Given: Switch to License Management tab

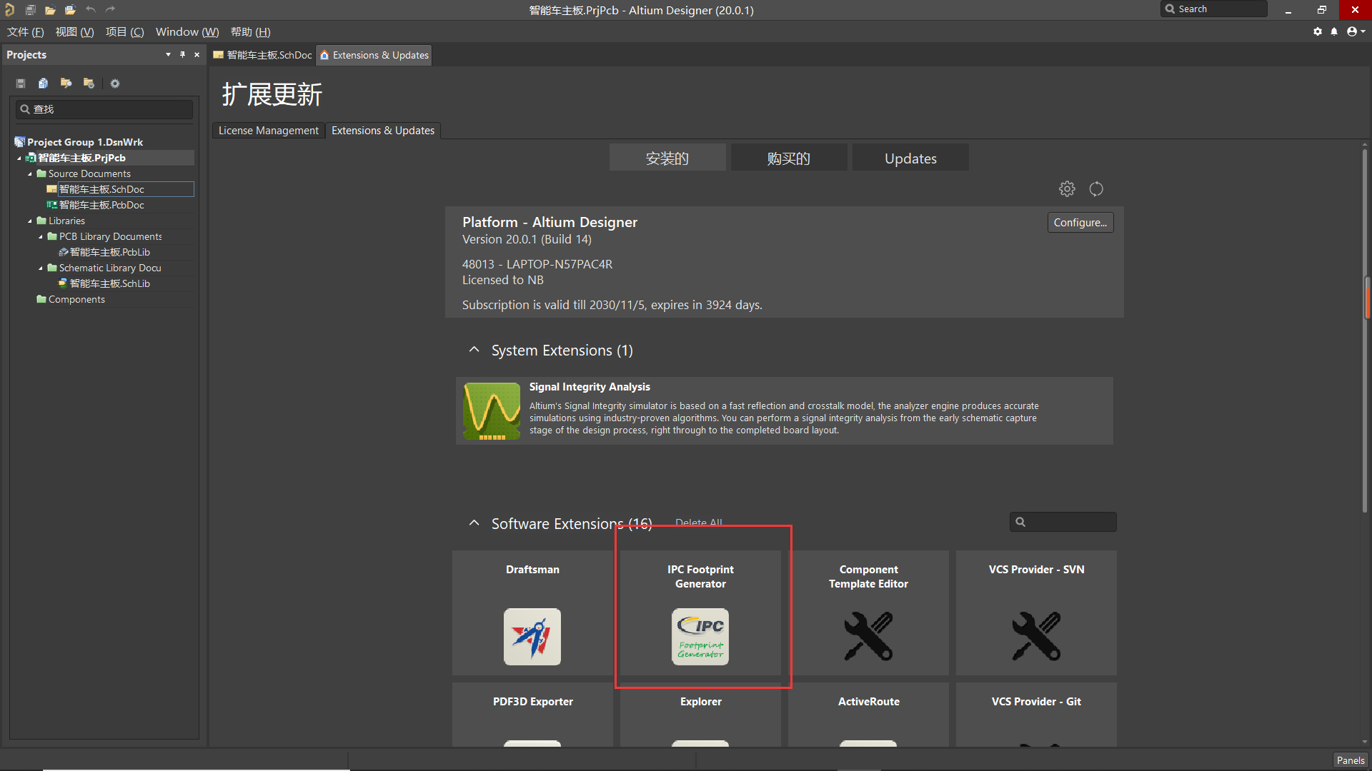Looking at the screenshot, I should coord(269,131).
